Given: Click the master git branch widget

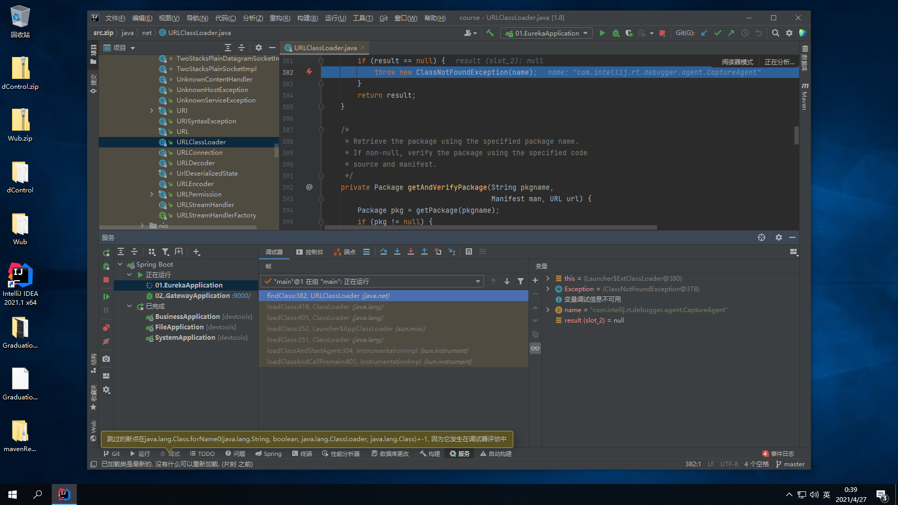Looking at the screenshot, I should pyautogui.click(x=790, y=464).
